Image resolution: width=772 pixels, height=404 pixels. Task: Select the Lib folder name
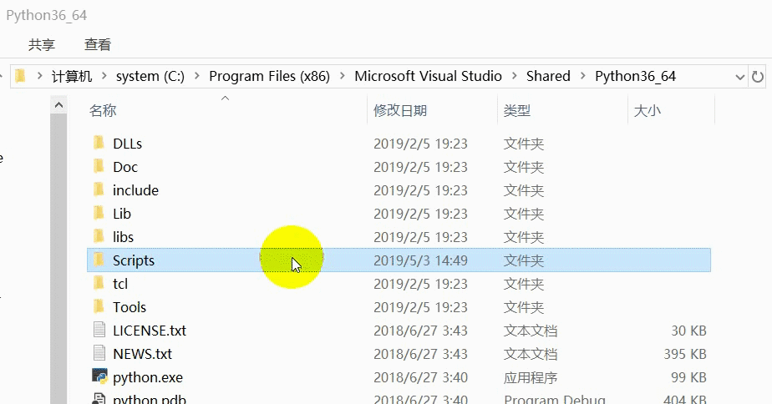click(122, 214)
